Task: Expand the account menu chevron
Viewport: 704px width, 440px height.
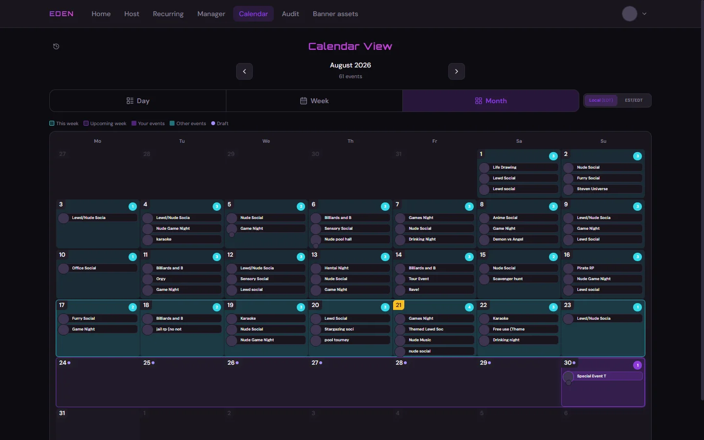Action: (x=644, y=14)
